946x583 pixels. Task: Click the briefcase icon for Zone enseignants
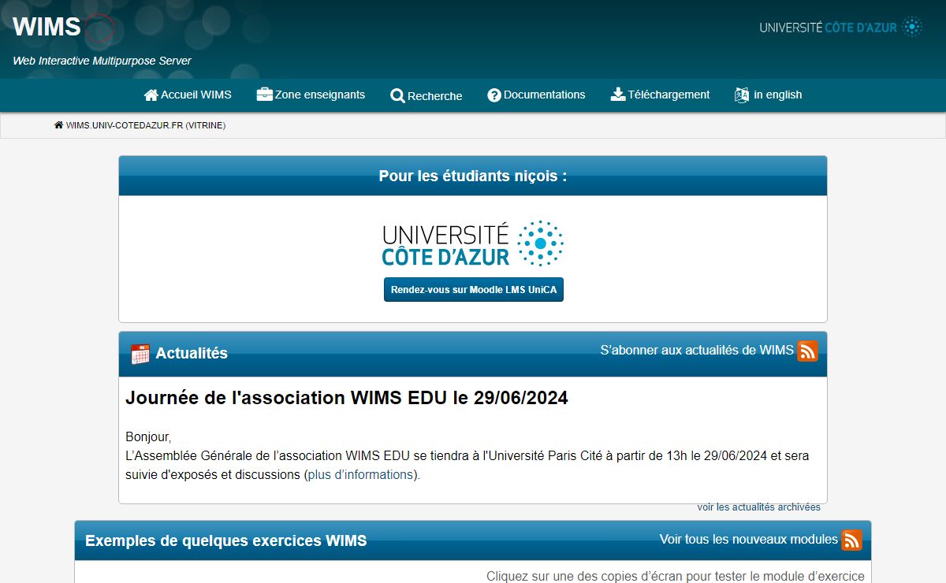point(265,95)
